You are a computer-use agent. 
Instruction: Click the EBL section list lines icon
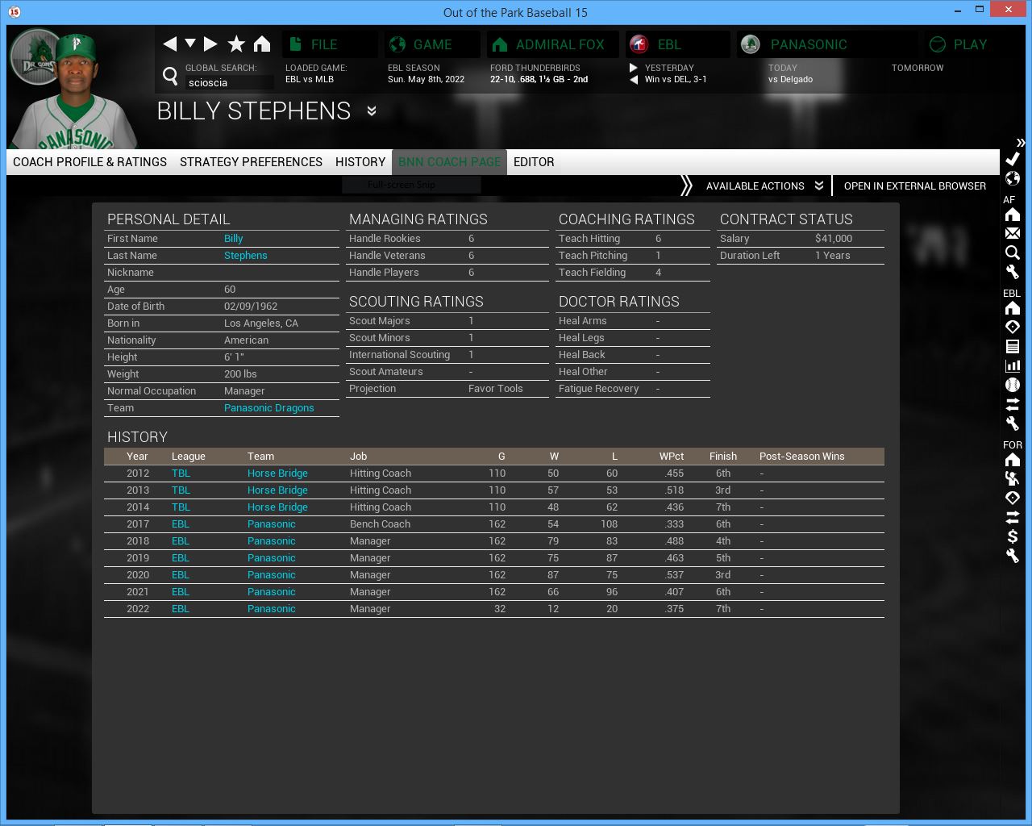1013,346
